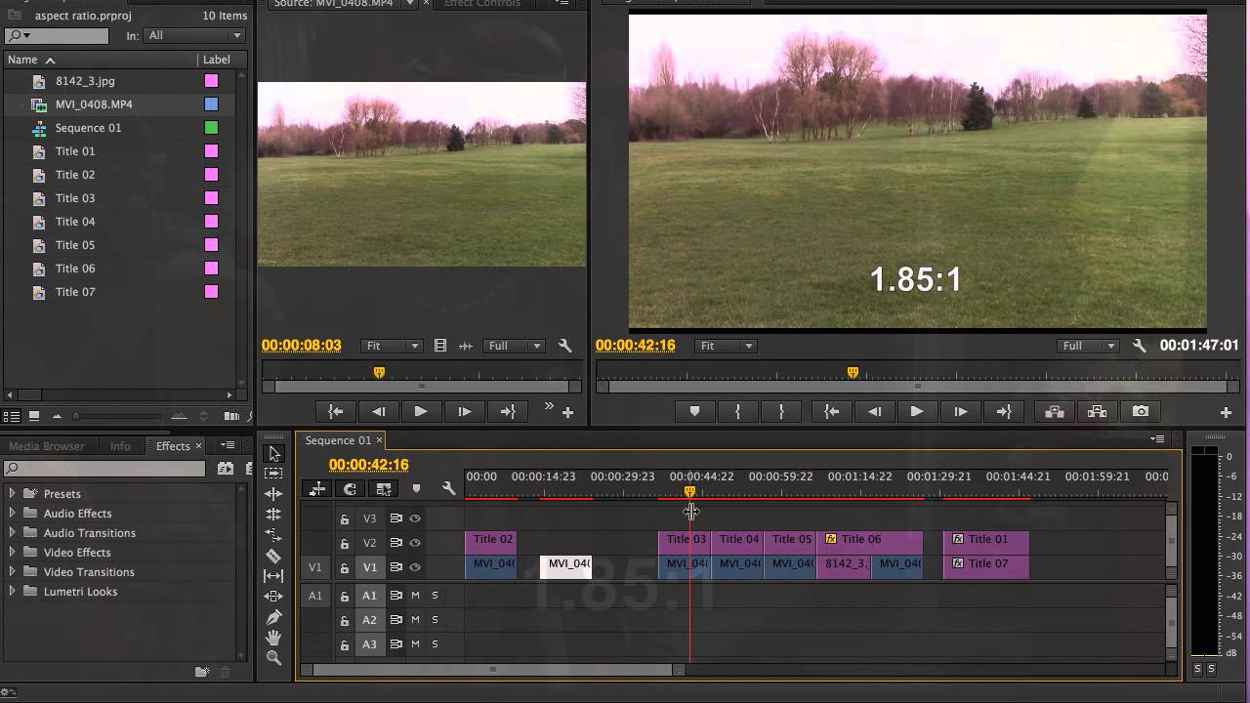Expand the Video Transitions folder
The image size is (1250, 703).
(12, 571)
